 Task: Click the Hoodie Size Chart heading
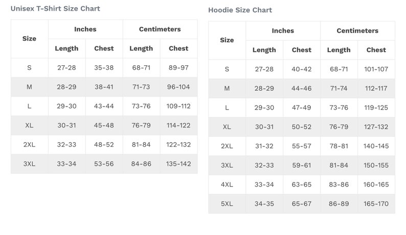240,10
